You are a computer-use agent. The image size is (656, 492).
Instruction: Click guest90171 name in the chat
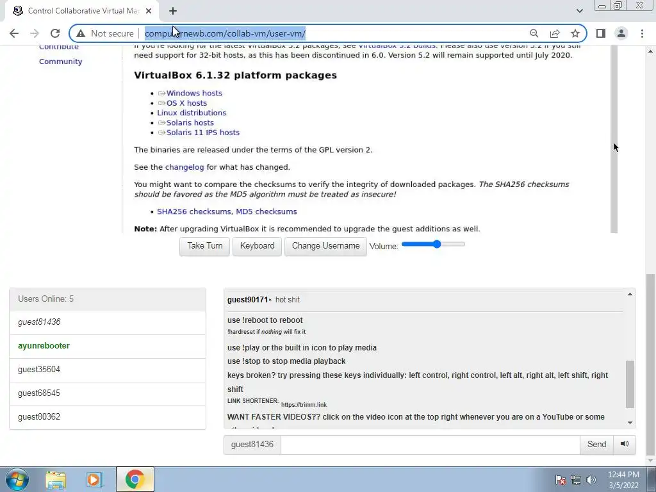coord(248,300)
